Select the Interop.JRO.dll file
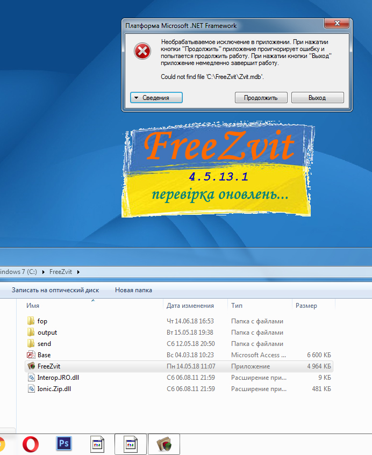Image resolution: width=372 pixels, height=455 pixels. 58,378
